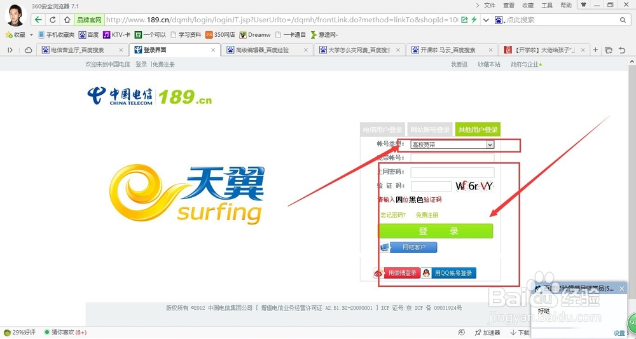Switch to the 【开学啦】 tab
The width and height of the screenshot is (636, 339).
point(544,50)
